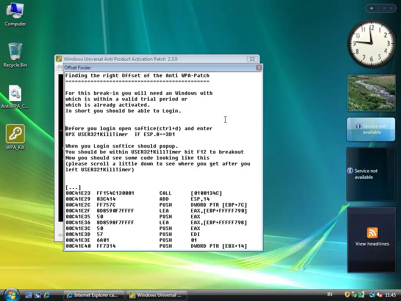
Task: Click the slideshow picture gadget
Action: coord(371,93)
